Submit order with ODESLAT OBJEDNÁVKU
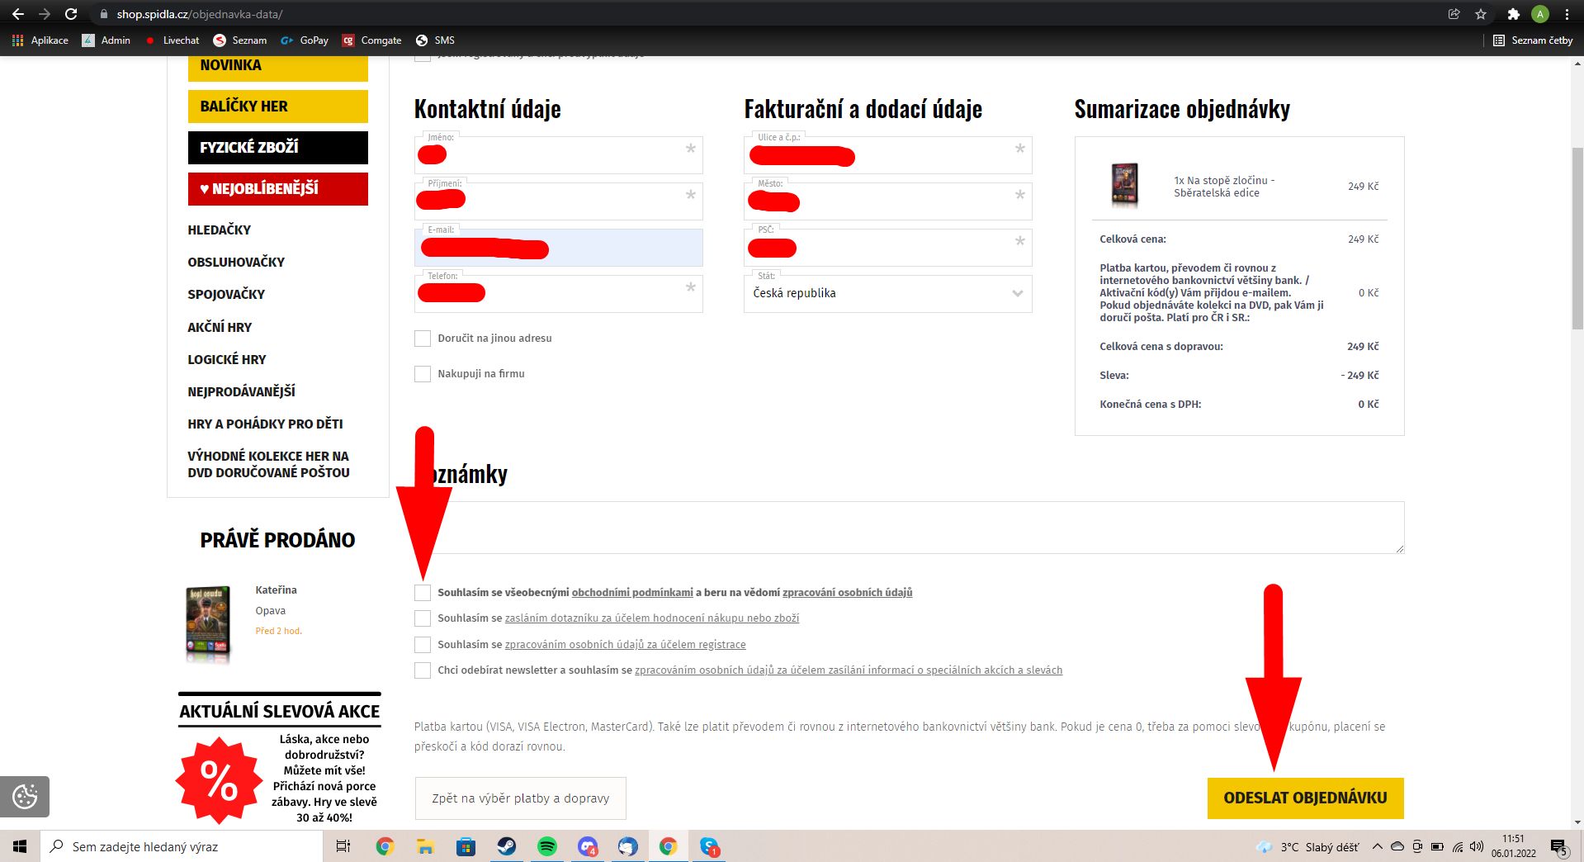 click(x=1305, y=798)
